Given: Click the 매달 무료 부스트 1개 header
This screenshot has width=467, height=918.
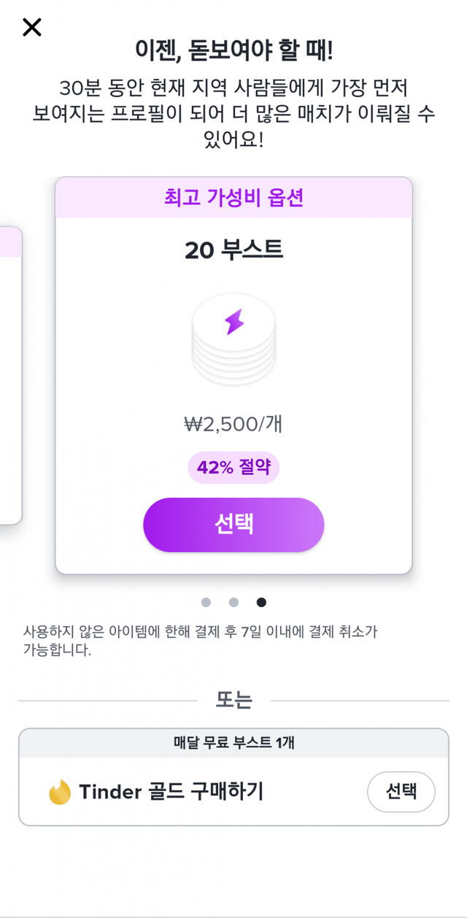Looking at the screenshot, I should 233,743.
